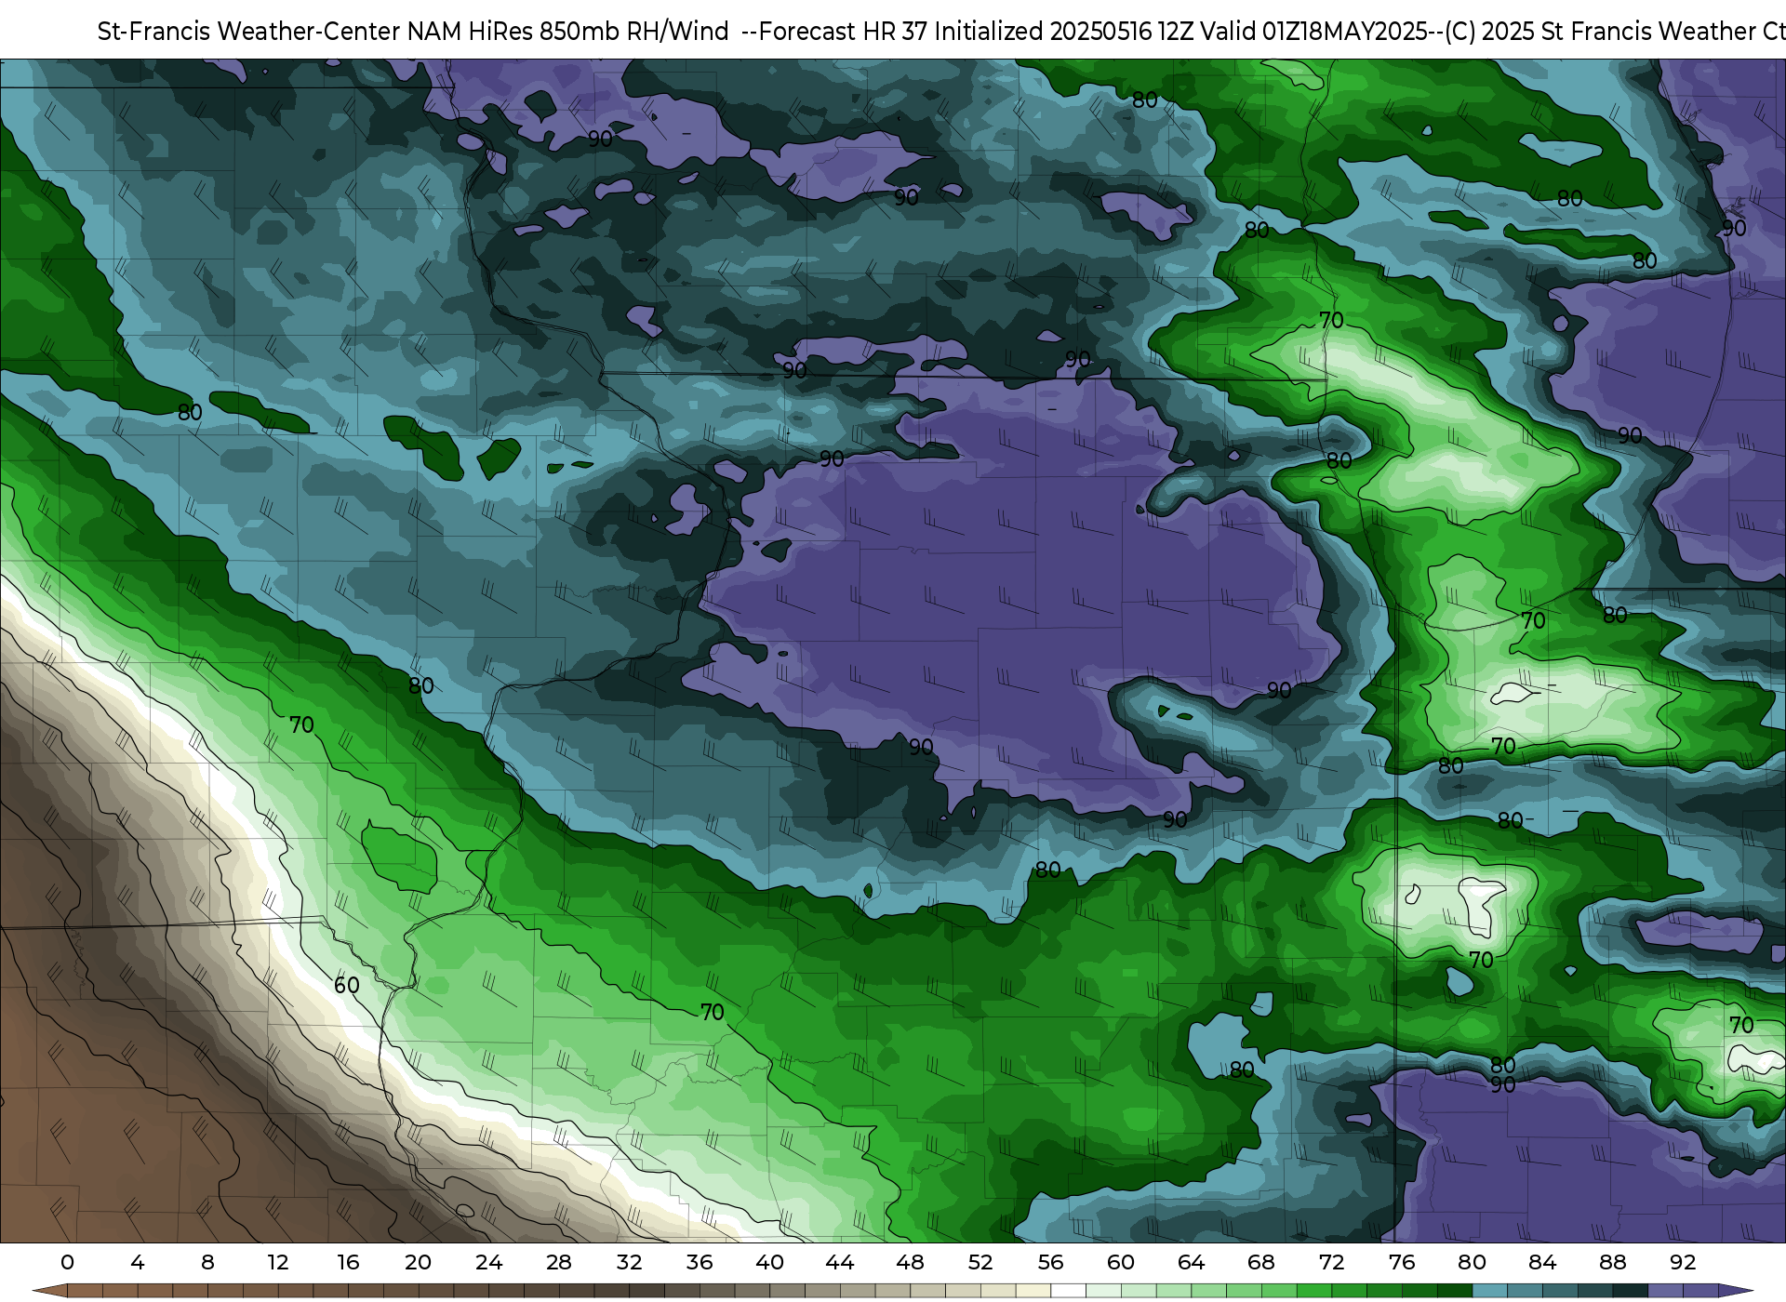Select the white swatch in the colorbar
Image resolution: width=1786 pixels, height=1302 pixels.
pyautogui.click(x=1068, y=1291)
